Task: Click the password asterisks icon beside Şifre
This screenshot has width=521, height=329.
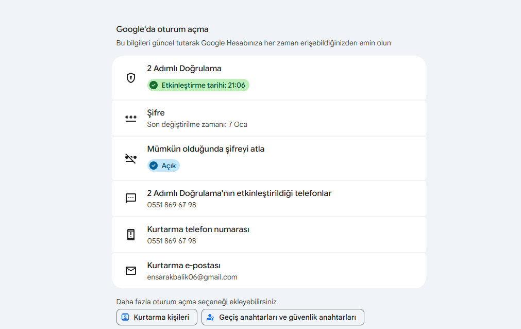Action: tap(131, 119)
